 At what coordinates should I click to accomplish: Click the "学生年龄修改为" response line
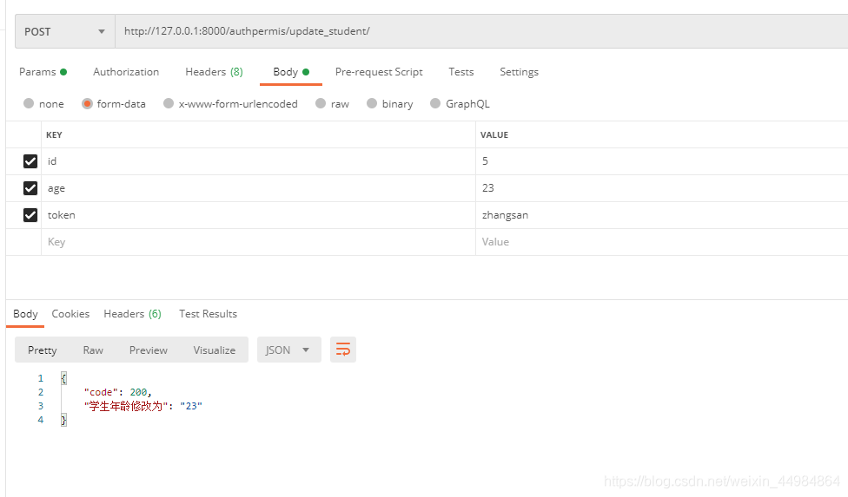coord(142,406)
